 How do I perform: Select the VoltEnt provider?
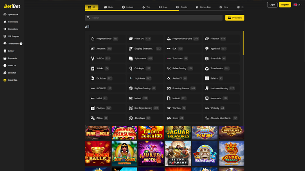tap(107, 58)
